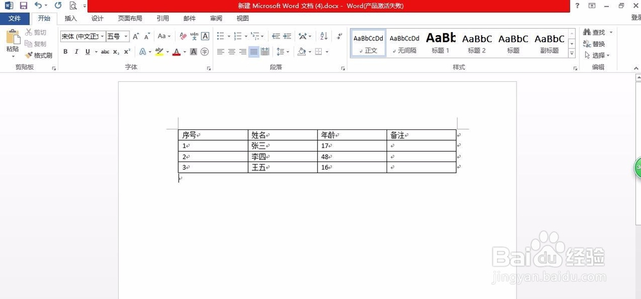
Task: Switch to the 设计 Design tab
Action: click(97, 19)
